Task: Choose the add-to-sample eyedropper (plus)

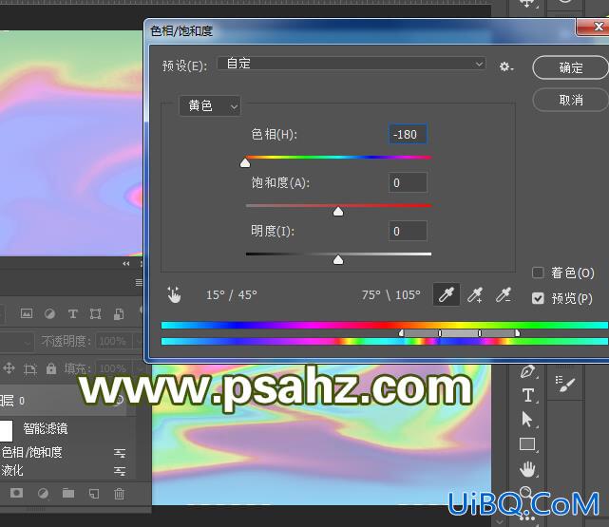Action: coord(475,295)
